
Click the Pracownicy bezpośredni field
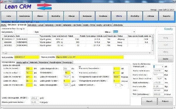(x=117, y=68)
